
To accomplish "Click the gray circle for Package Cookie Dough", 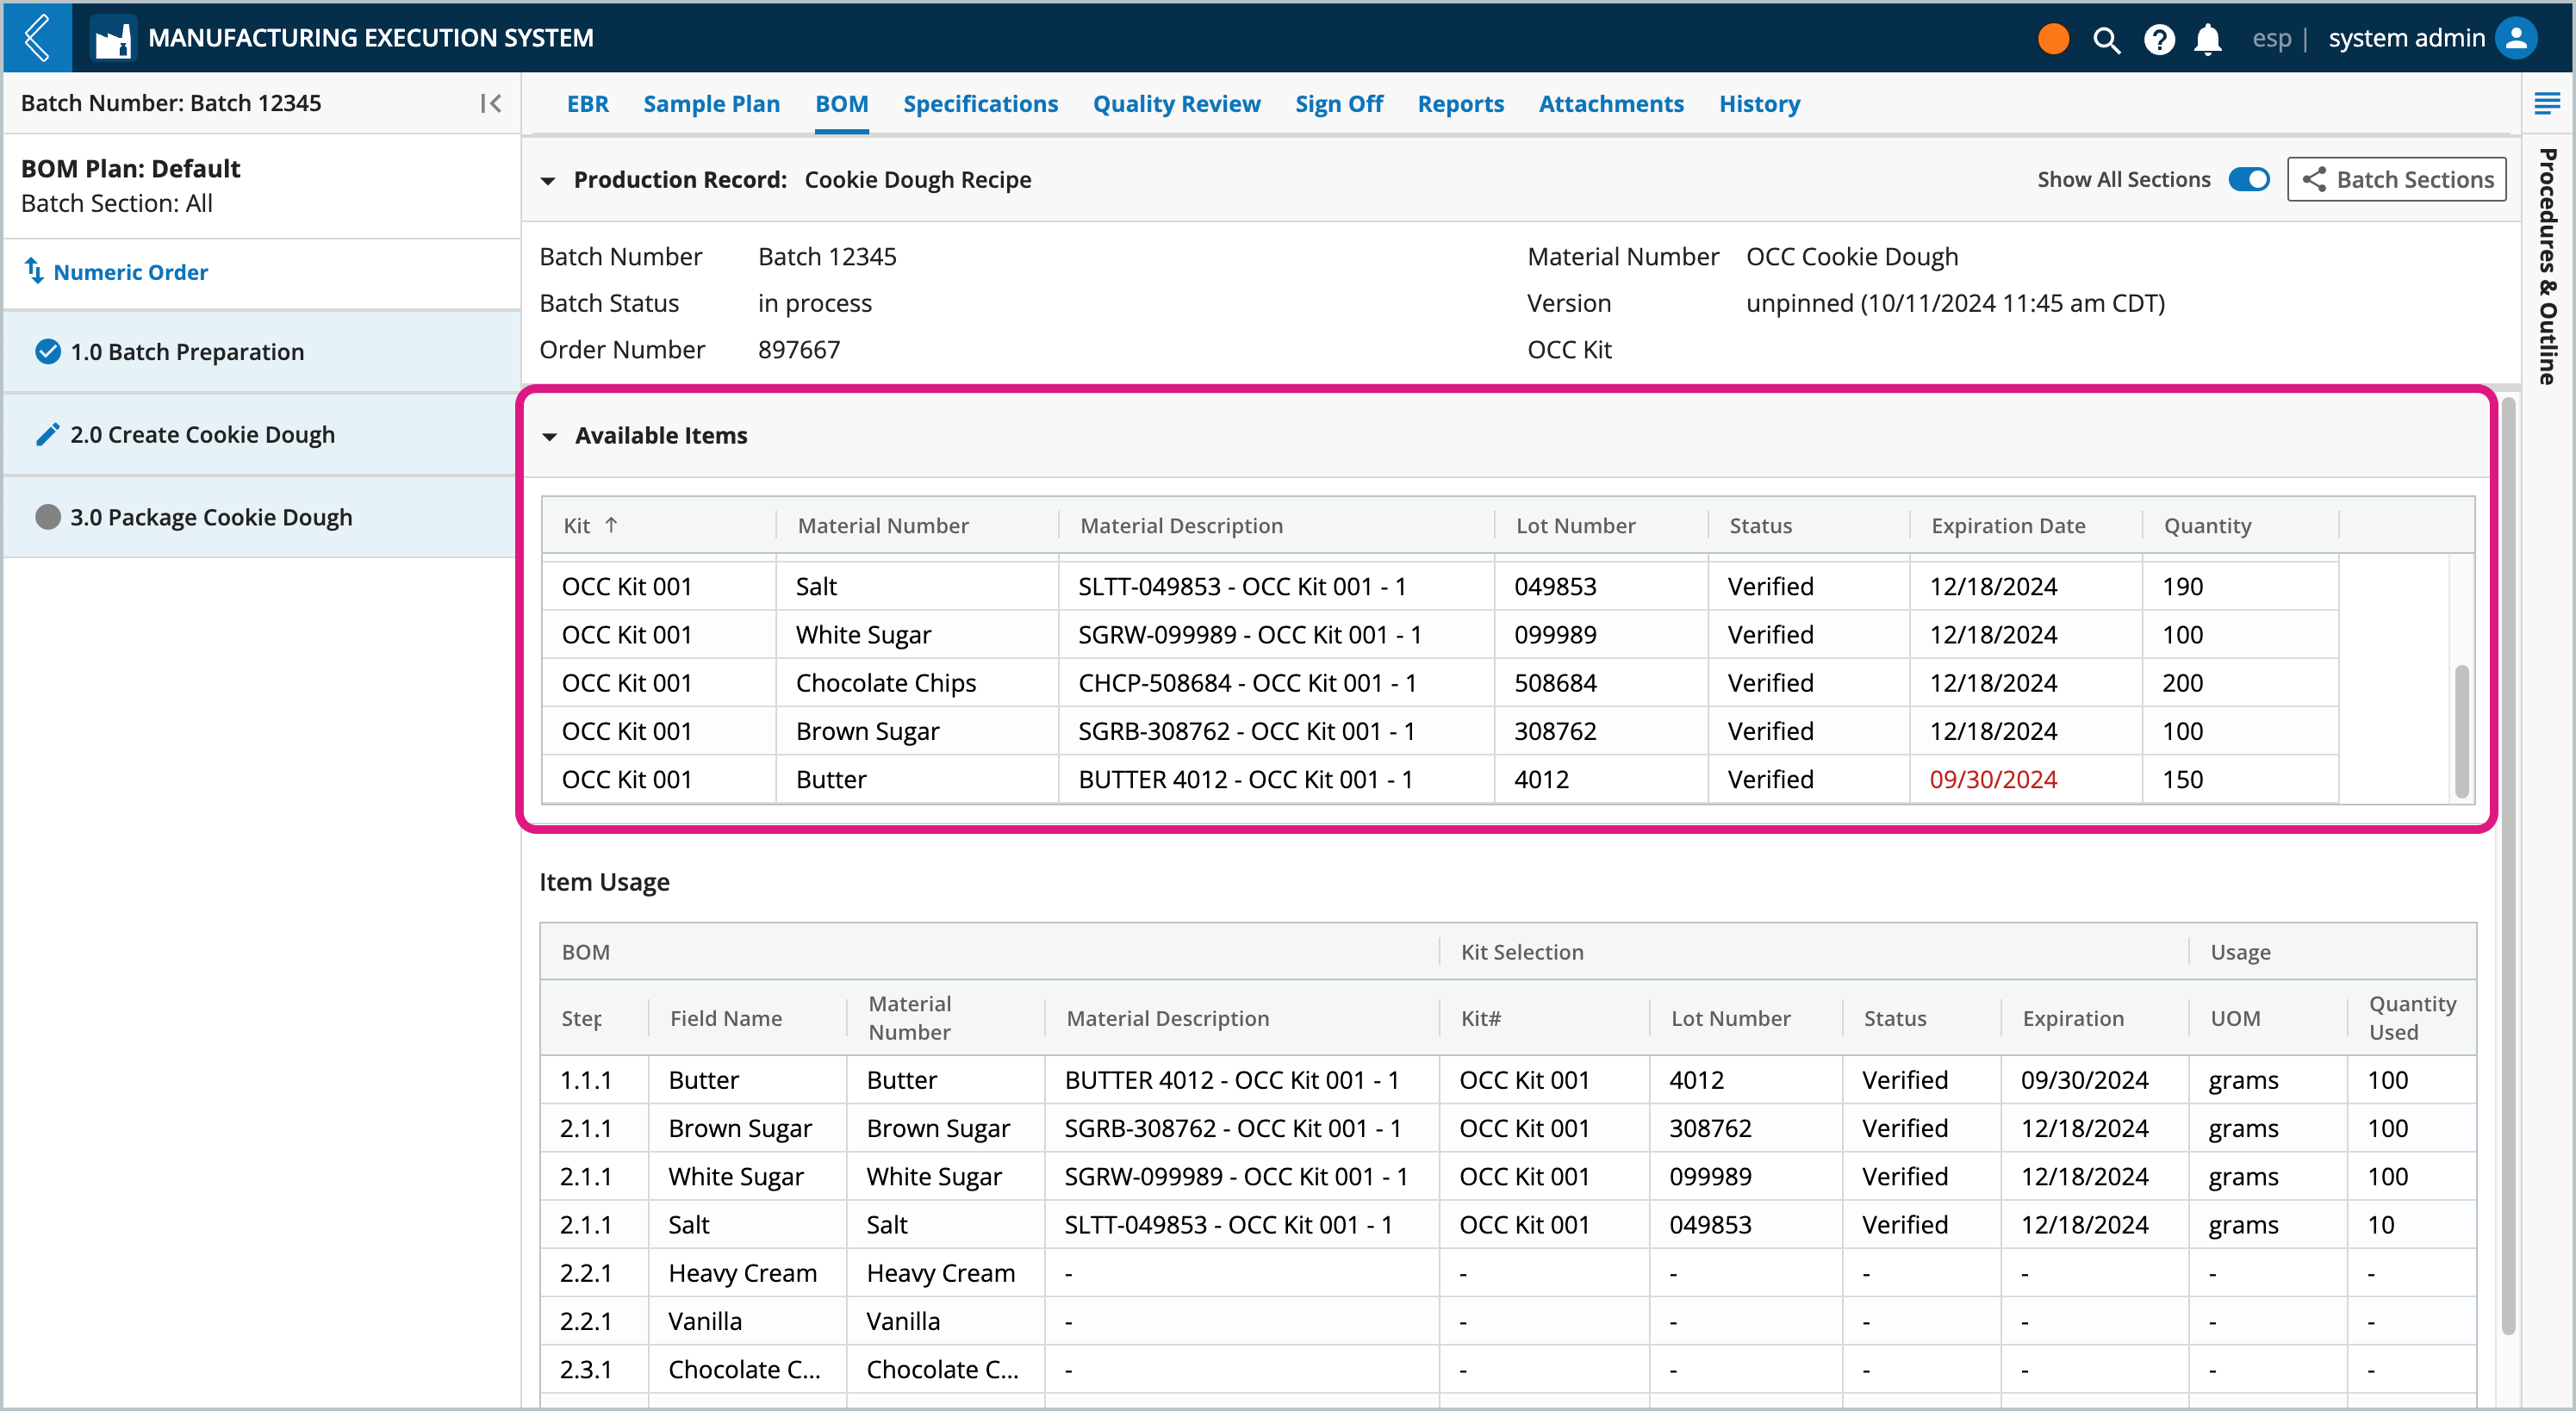I will tap(47, 517).
